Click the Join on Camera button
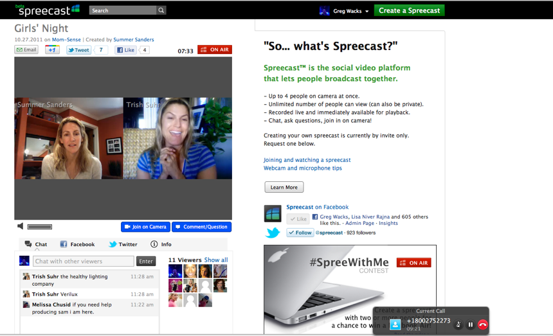Image resolution: width=553 pixels, height=336 pixels. tap(146, 227)
